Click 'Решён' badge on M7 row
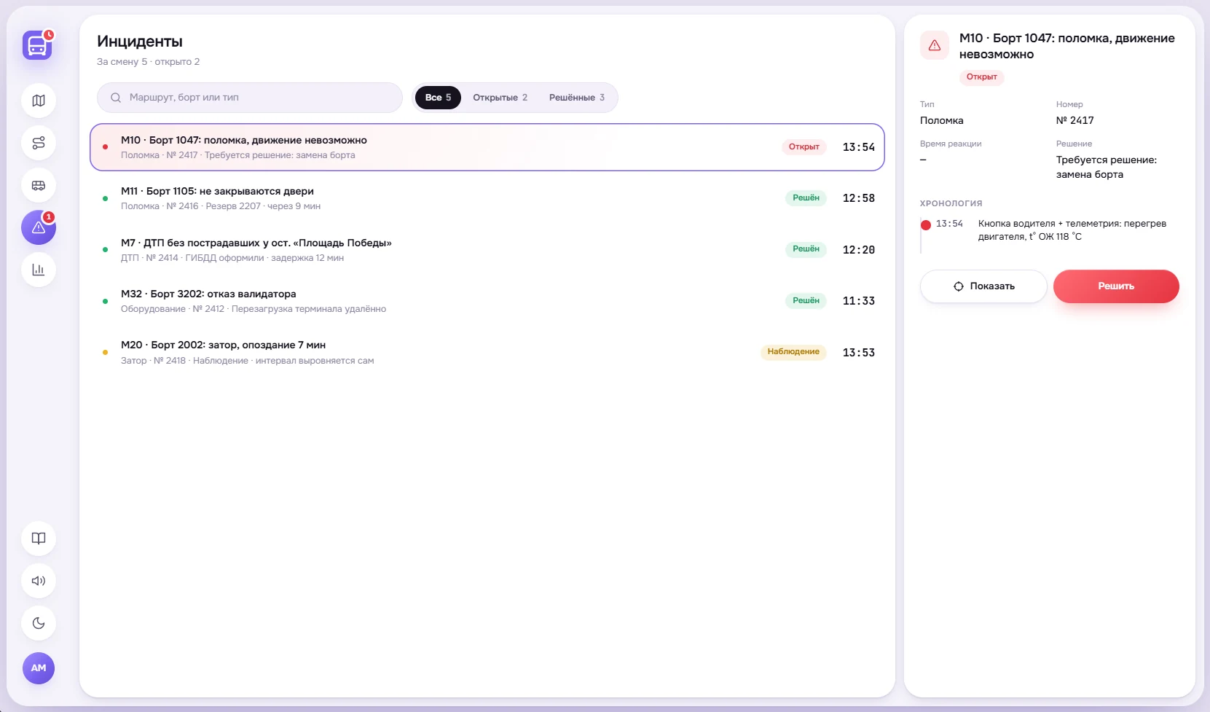Image resolution: width=1210 pixels, height=712 pixels. [806, 249]
